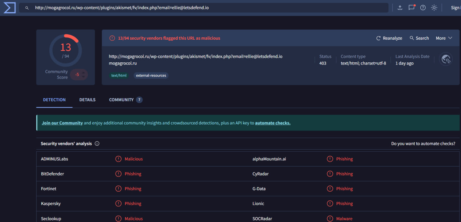Click the VirusTotal logo in the header
Viewport: 461px width, 222px height.
coord(9,8)
